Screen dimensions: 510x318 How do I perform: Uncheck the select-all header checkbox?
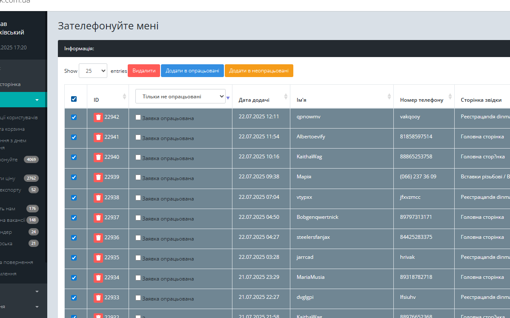click(x=74, y=99)
